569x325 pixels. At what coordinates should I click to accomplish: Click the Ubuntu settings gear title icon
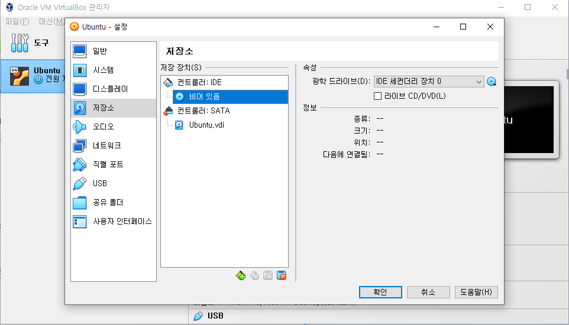pos(75,27)
